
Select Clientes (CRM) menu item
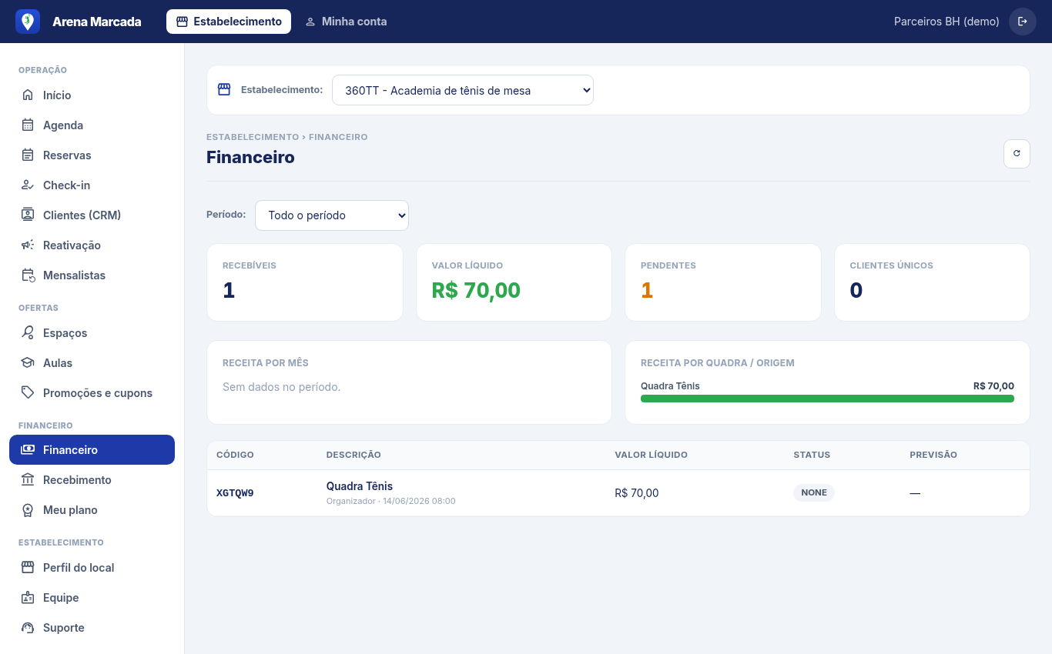pos(92,215)
